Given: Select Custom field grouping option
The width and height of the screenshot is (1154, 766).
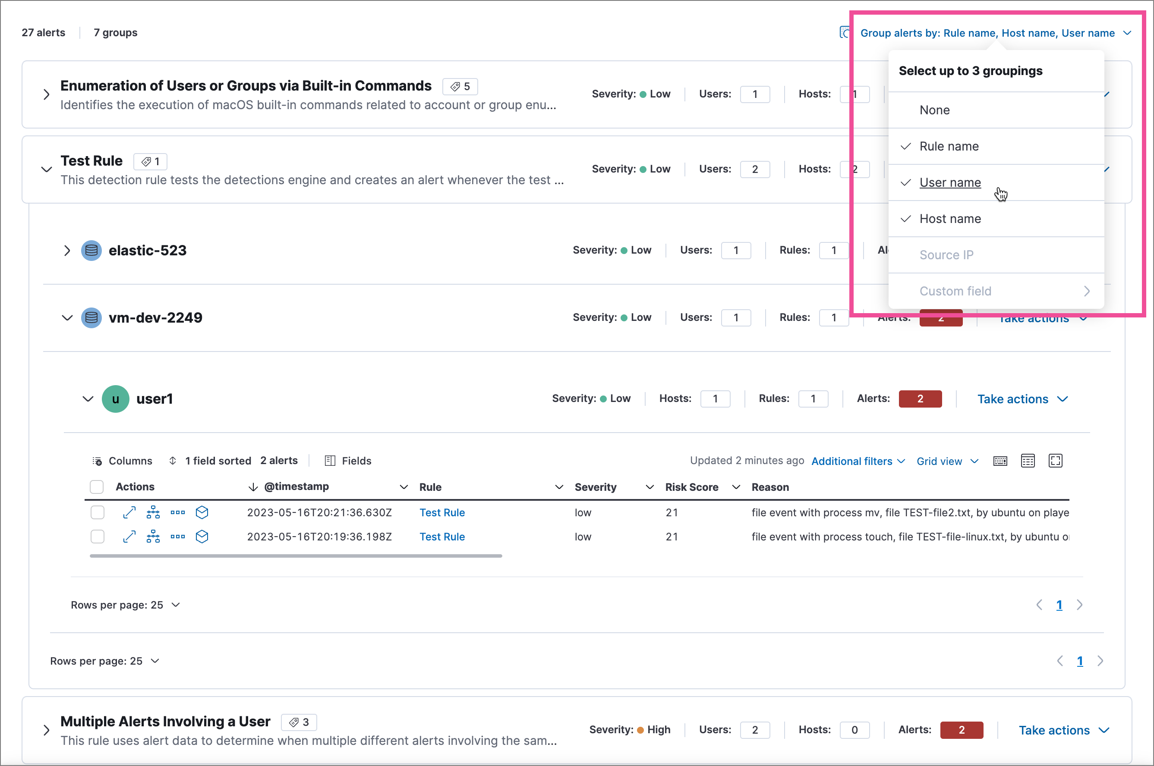Looking at the screenshot, I should pos(955,291).
